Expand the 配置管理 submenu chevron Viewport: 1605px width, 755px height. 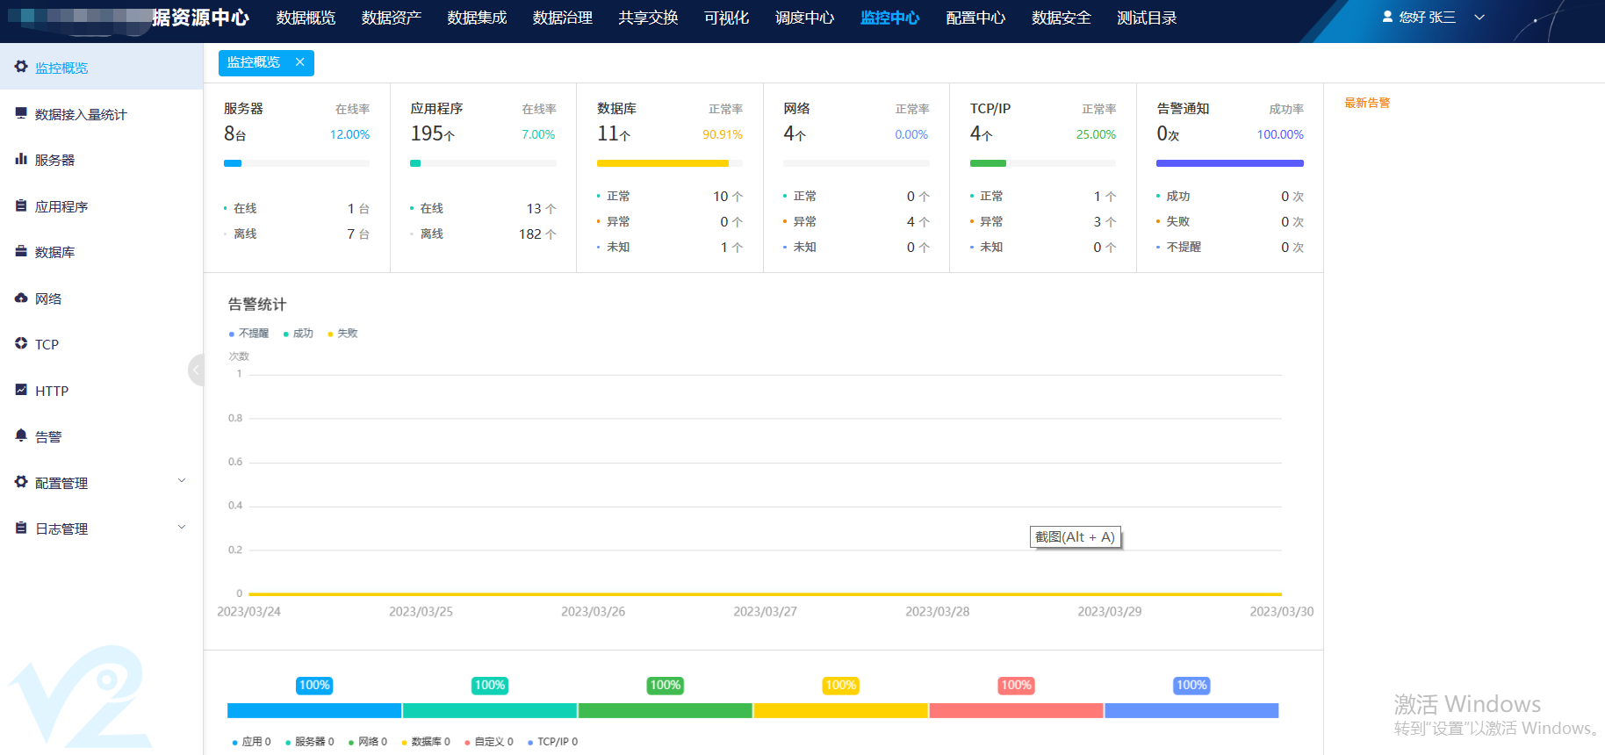coord(182,481)
